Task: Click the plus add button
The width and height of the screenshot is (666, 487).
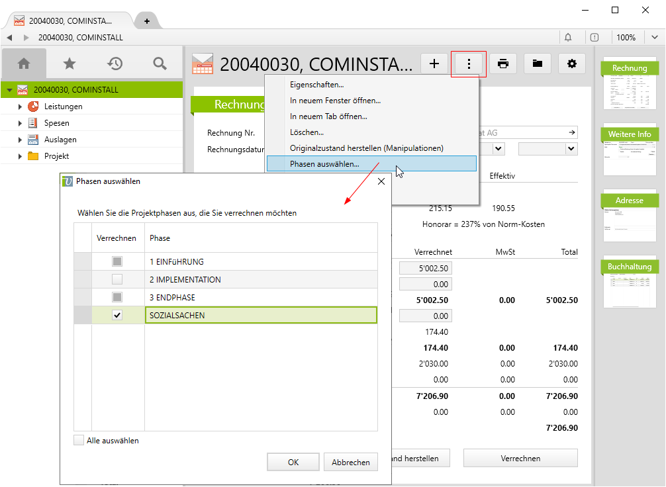Action: (434, 64)
